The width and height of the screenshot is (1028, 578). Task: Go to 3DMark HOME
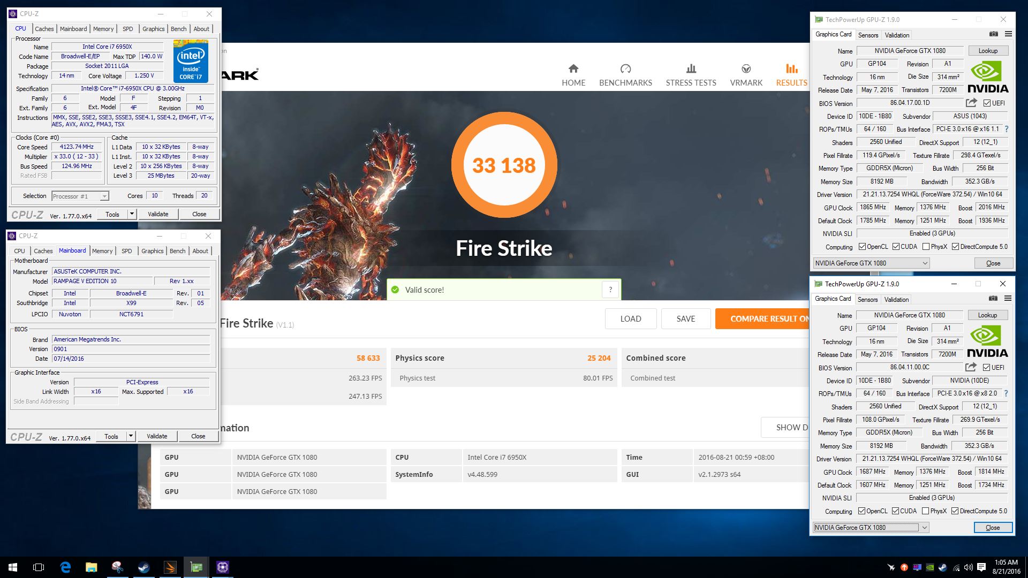573,75
